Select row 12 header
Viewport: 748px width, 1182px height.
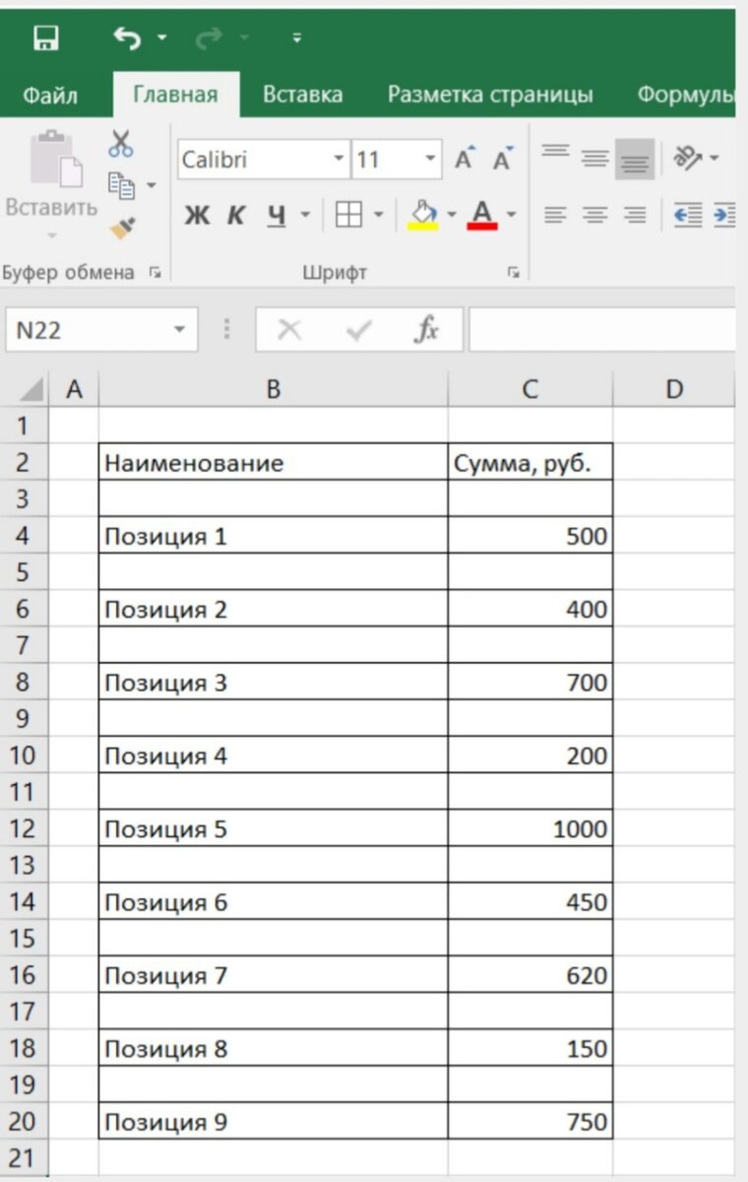tap(25, 829)
